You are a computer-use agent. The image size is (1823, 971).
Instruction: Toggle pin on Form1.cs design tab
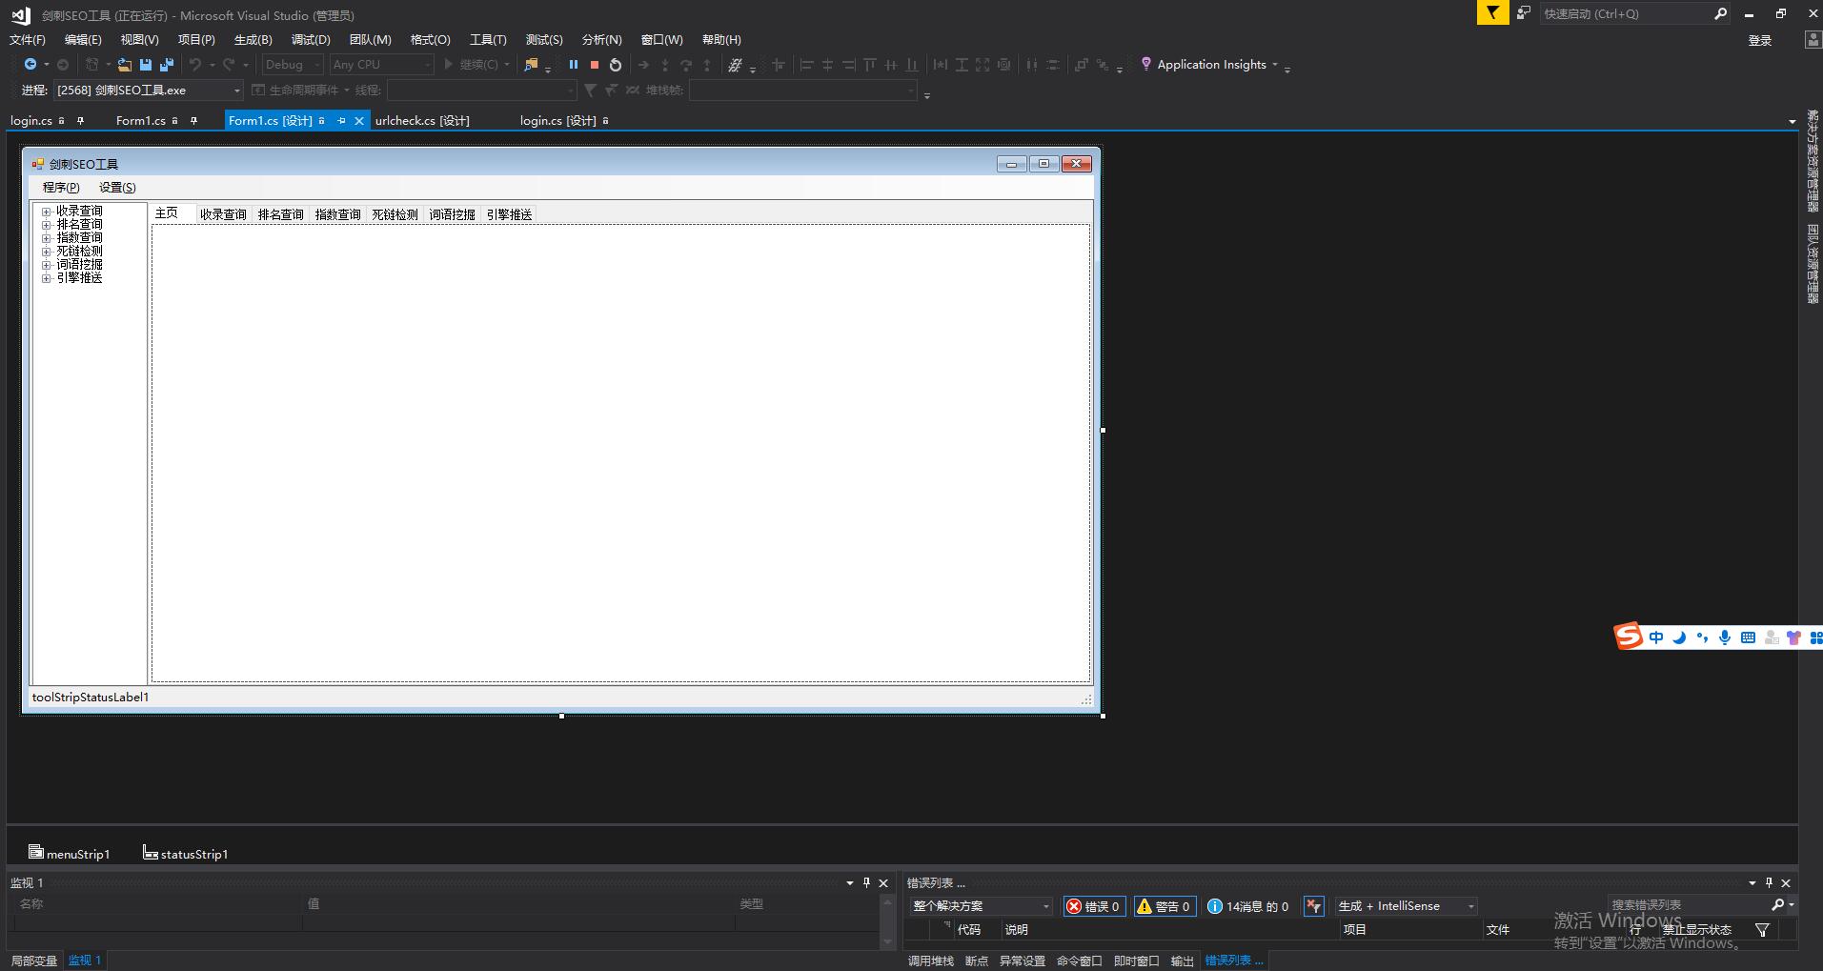click(x=341, y=121)
